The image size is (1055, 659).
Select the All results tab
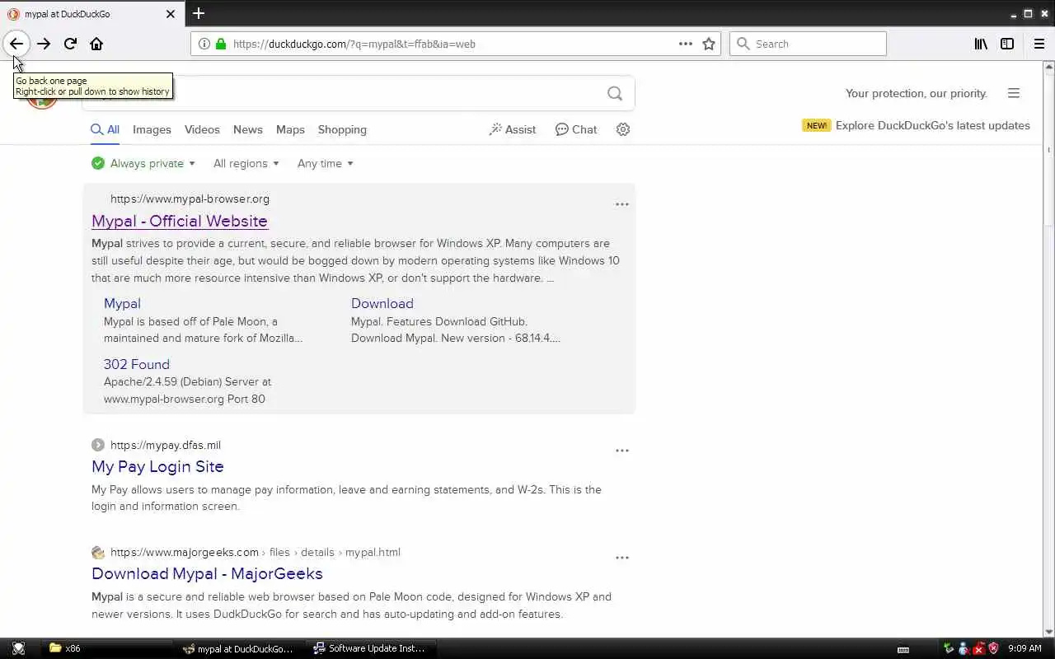pos(105,129)
